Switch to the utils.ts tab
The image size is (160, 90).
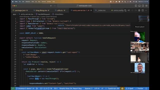click(x=60, y=10)
